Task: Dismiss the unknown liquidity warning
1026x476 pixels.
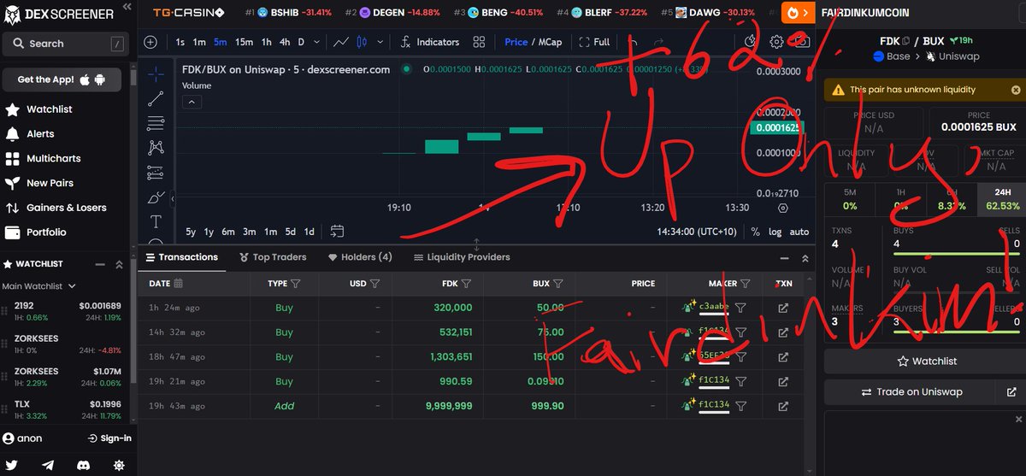Action: [1015, 90]
